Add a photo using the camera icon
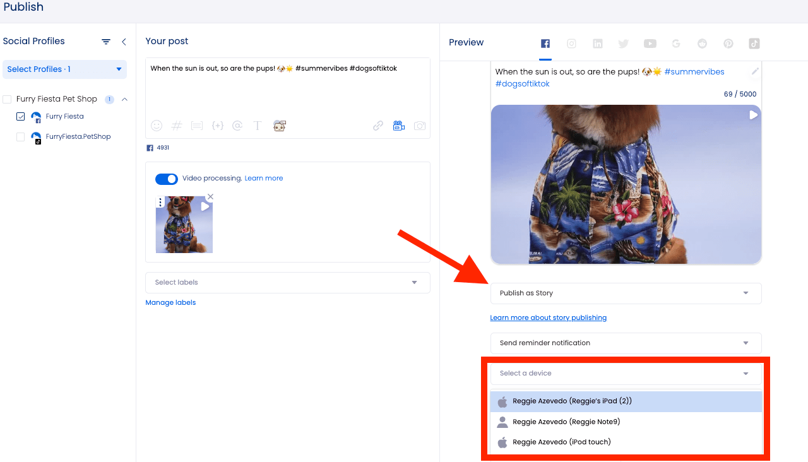This screenshot has height=462, width=808. point(419,126)
